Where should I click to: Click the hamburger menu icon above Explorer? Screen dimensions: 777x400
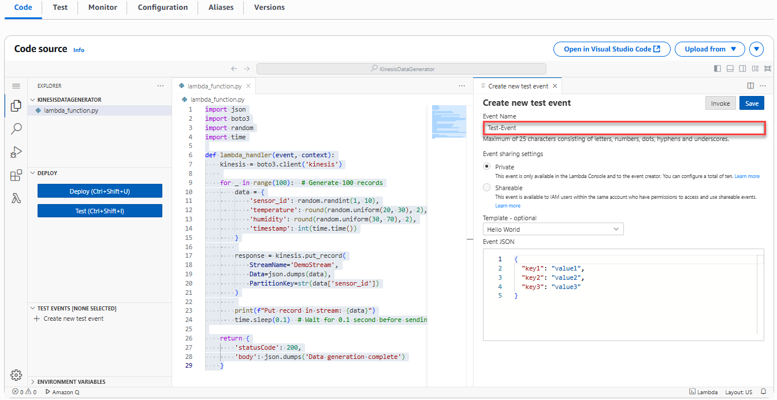click(x=16, y=86)
